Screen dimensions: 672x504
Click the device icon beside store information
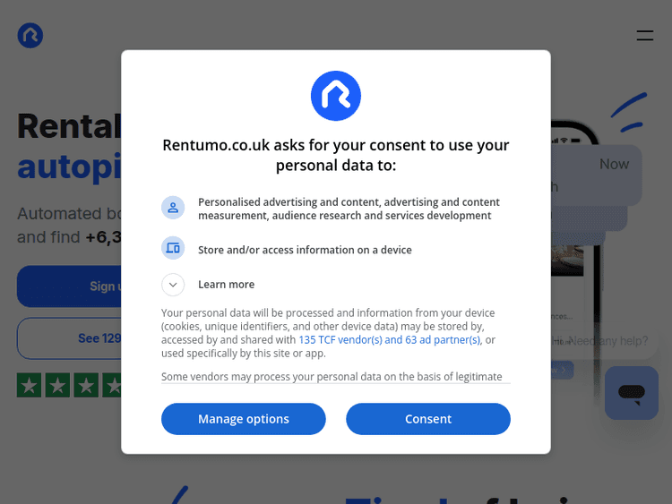point(173,248)
